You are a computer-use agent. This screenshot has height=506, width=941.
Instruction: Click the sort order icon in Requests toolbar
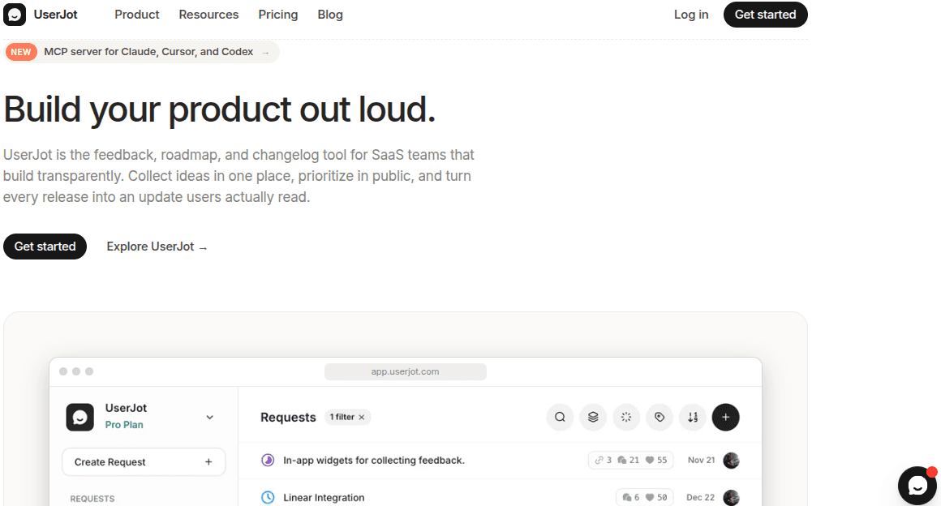(x=693, y=417)
